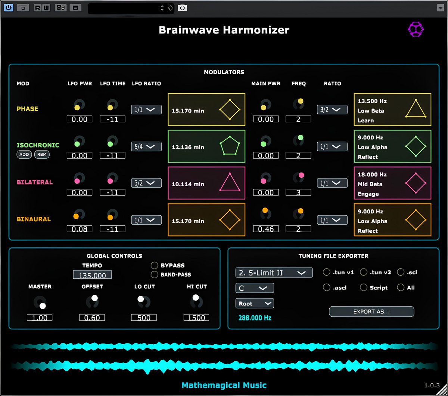Click the EXPORT AS... button

[x=371, y=311]
